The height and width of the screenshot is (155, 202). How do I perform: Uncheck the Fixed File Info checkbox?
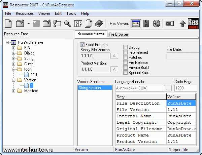82,45
